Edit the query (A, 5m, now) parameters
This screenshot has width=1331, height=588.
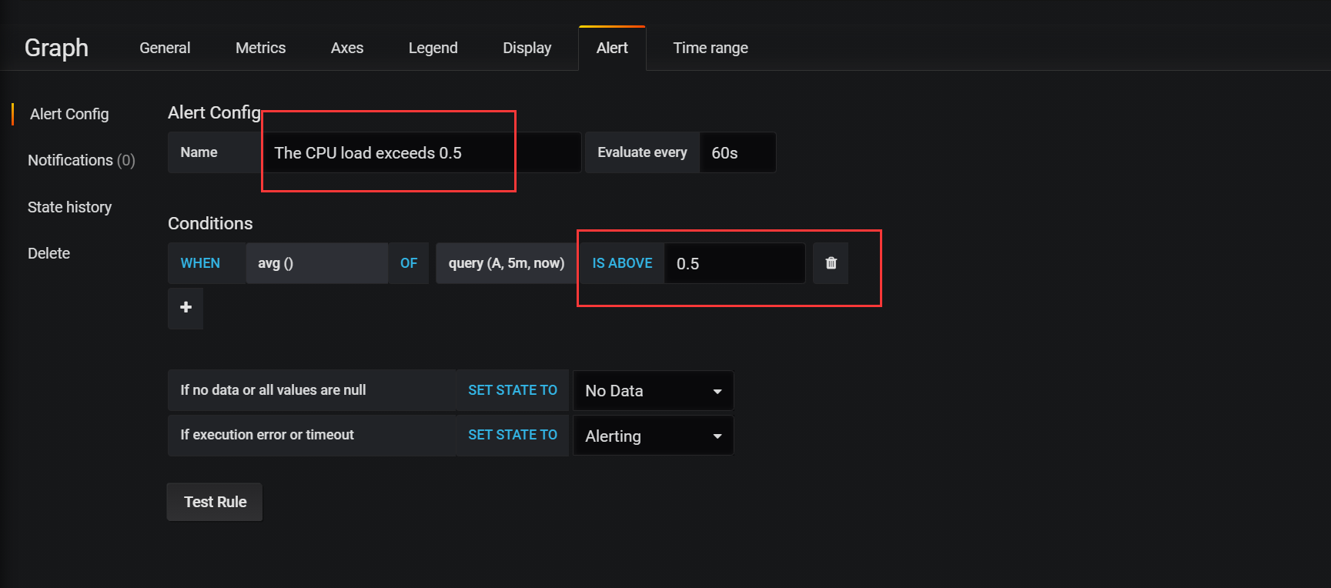point(507,263)
